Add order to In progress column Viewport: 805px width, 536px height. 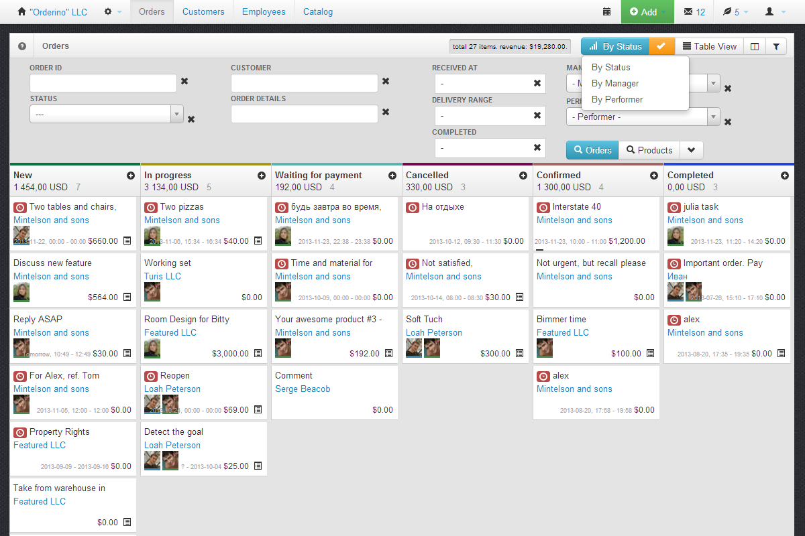[262, 176]
